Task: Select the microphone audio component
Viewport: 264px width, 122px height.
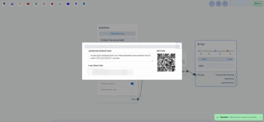Action: click(x=20, y=4)
